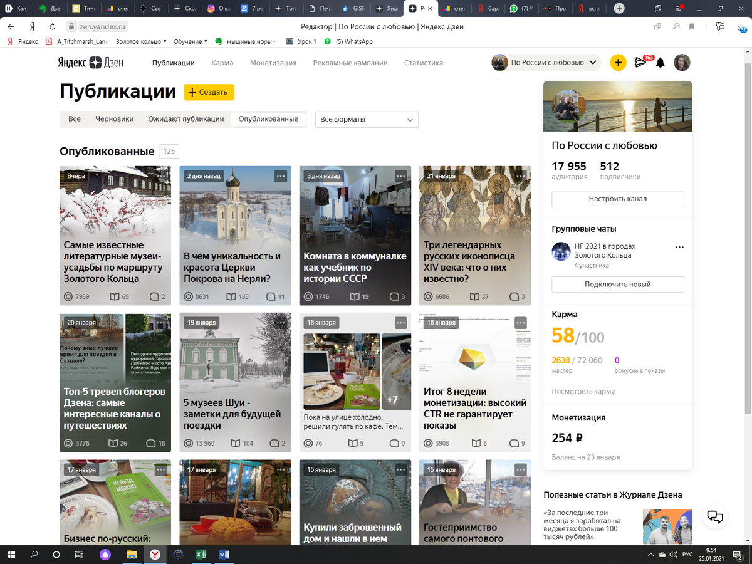
Task: Expand Золотое кольцо bookmarks folder
Action: [x=141, y=41]
